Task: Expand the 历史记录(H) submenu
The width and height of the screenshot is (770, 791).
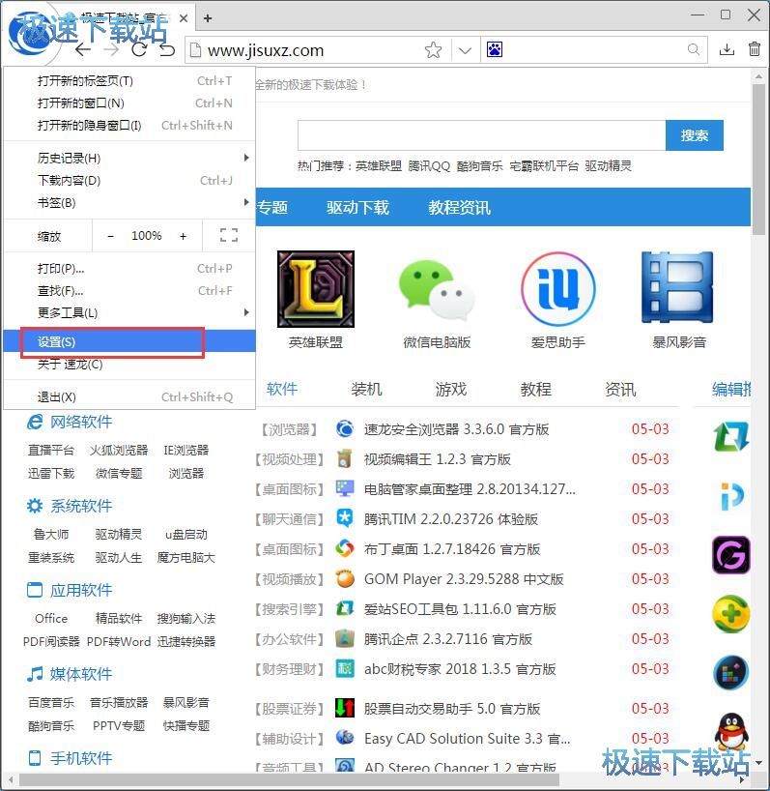Action: pos(129,158)
